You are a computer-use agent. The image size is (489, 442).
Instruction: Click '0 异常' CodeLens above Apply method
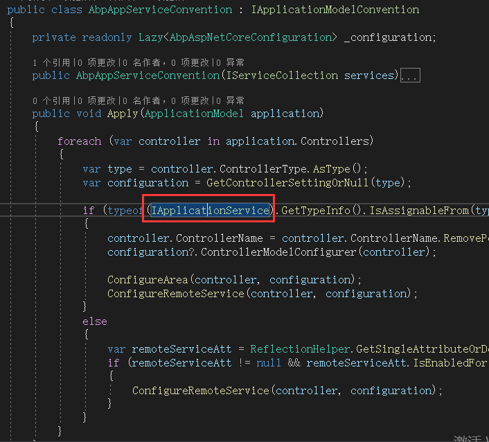tap(230, 100)
